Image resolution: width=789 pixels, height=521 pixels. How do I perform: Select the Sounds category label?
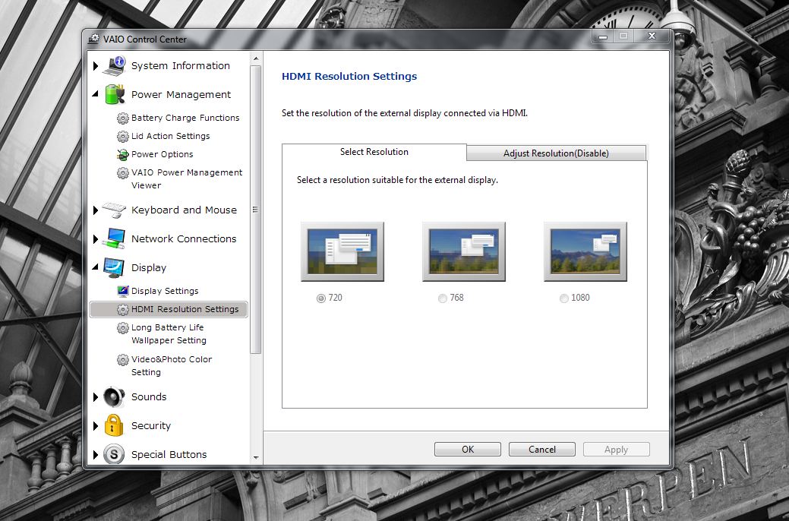click(x=148, y=396)
